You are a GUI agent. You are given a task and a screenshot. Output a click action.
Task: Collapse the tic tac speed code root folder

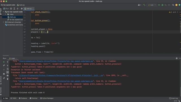[x=3, y=12]
